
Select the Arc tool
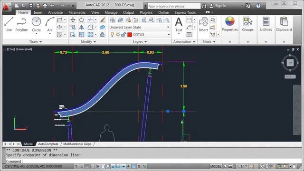pyautogui.click(x=50, y=24)
